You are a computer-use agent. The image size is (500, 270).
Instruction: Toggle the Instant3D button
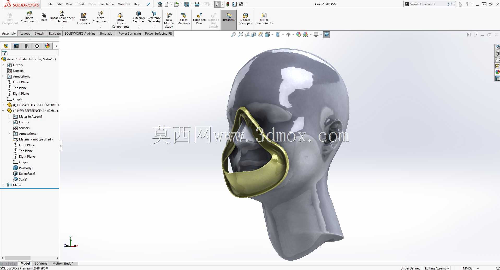point(229,20)
